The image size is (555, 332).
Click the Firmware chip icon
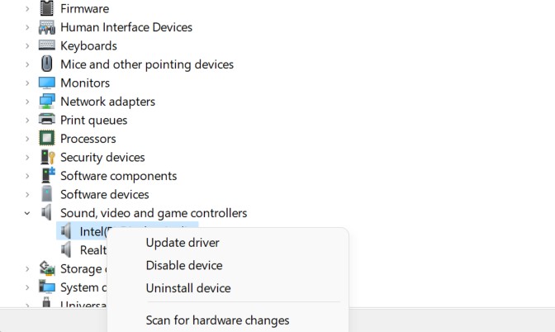point(47,9)
